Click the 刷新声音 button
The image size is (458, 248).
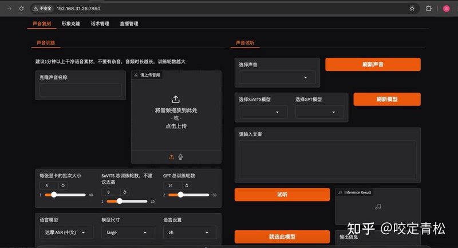pyautogui.click(x=373, y=64)
